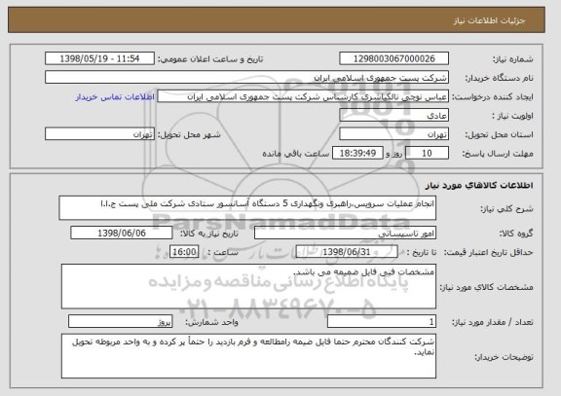Click the توضیحات خریدار label
561x396 pixels.
504,357
